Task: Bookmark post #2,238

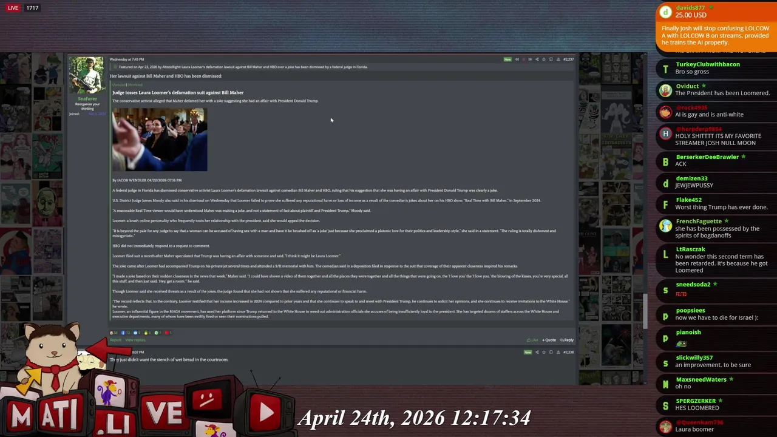Action: coord(551,352)
